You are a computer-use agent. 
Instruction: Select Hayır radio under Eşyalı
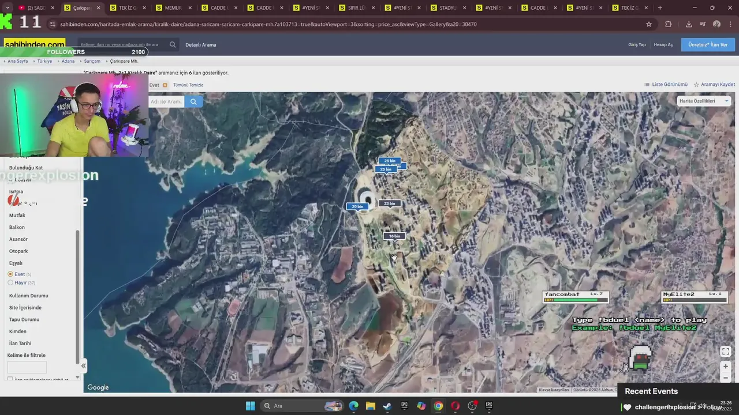pos(10,283)
